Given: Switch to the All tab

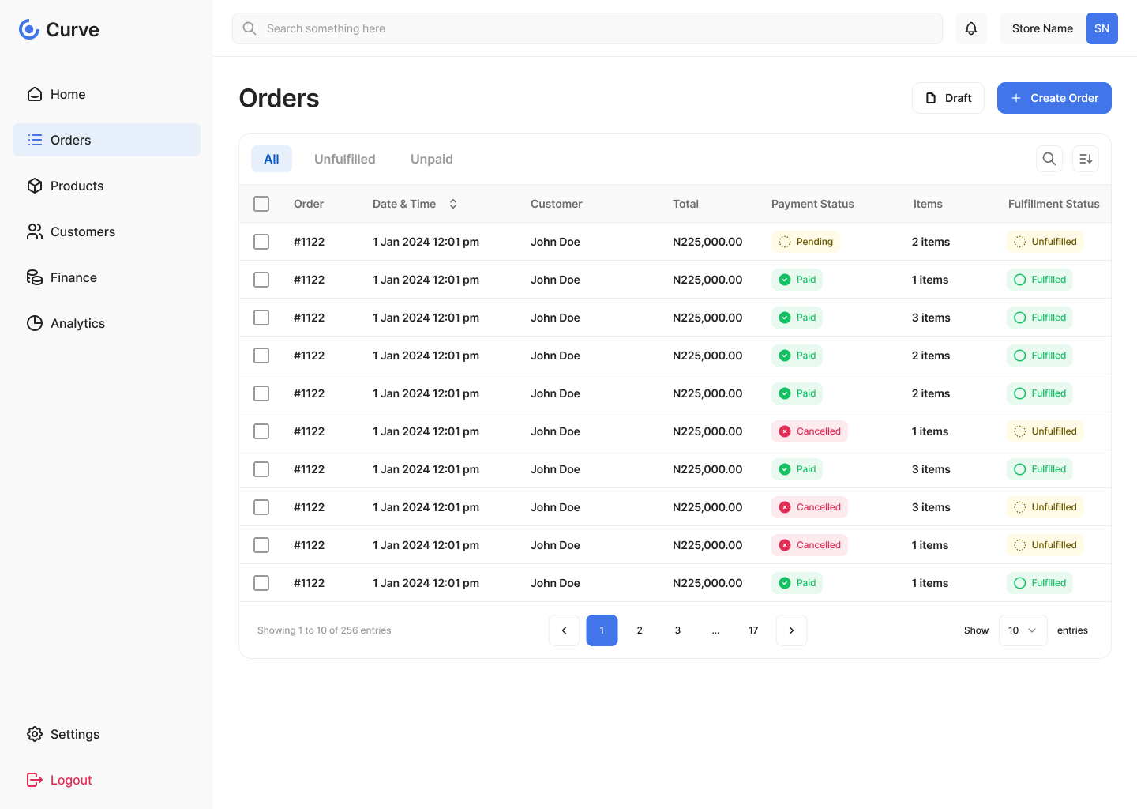Looking at the screenshot, I should [x=272, y=159].
